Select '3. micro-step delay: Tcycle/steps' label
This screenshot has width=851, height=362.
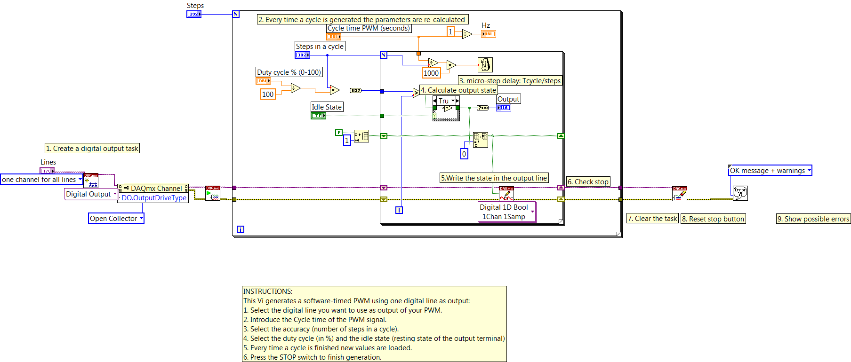[510, 81]
